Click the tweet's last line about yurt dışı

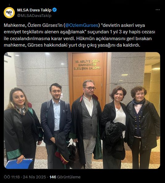(x=72, y=45)
